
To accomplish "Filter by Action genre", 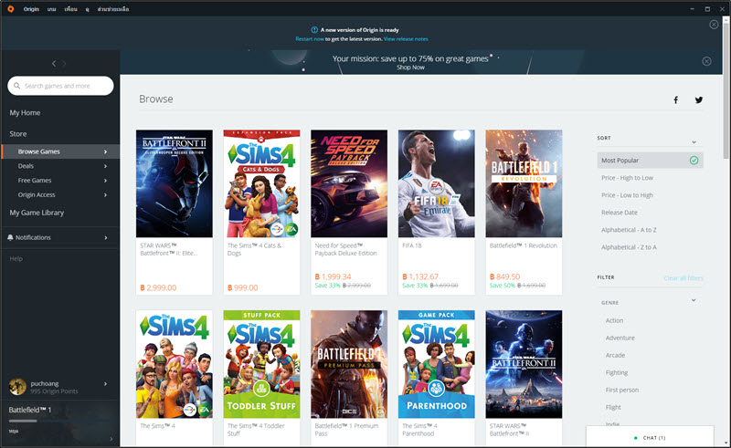I will (614, 320).
